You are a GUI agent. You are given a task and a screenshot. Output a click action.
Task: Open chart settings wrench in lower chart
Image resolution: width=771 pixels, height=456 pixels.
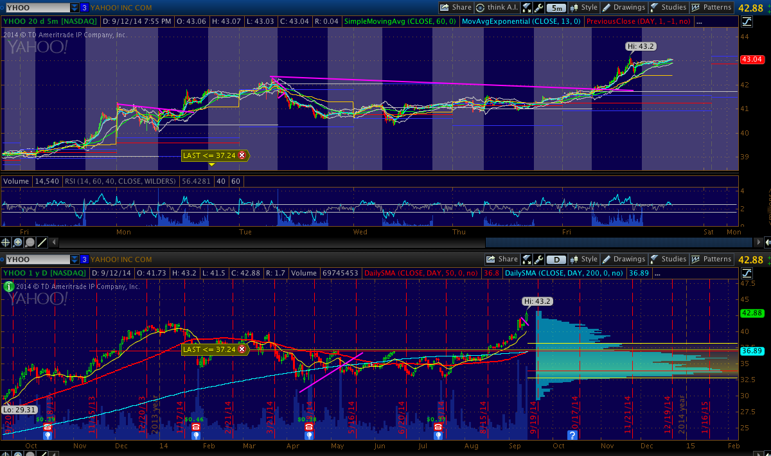539,259
